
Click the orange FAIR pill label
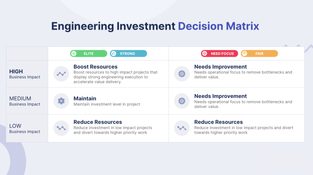[x=259, y=53]
